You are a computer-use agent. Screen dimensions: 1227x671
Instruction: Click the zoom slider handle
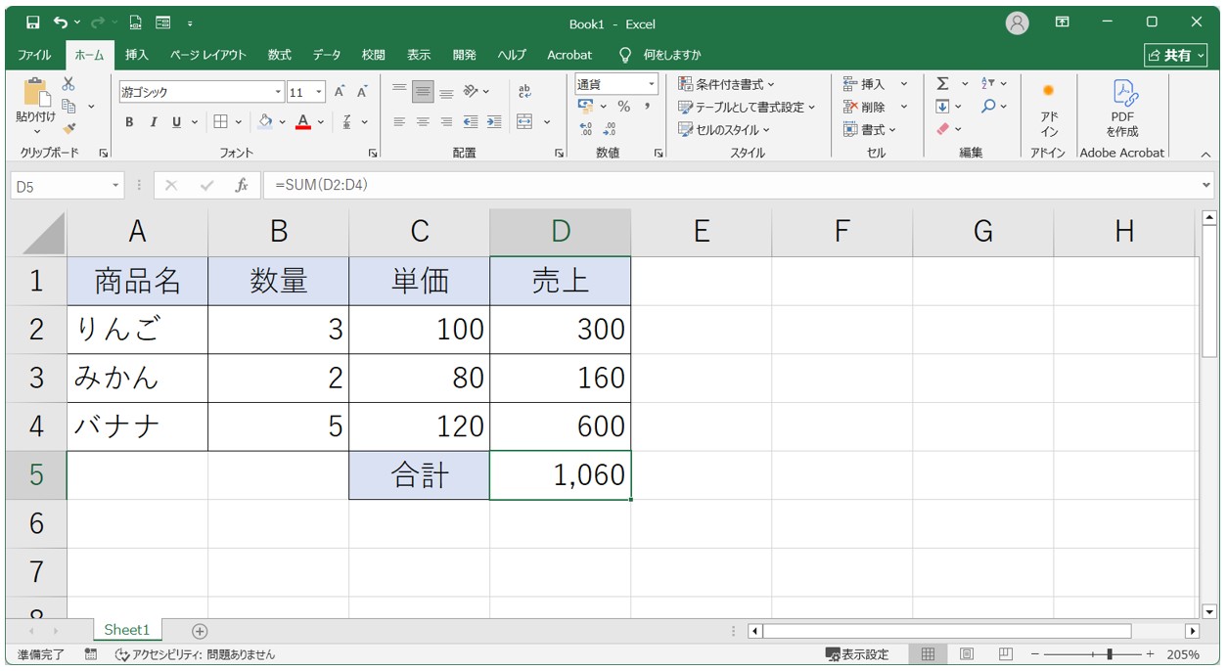(x=1109, y=654)
